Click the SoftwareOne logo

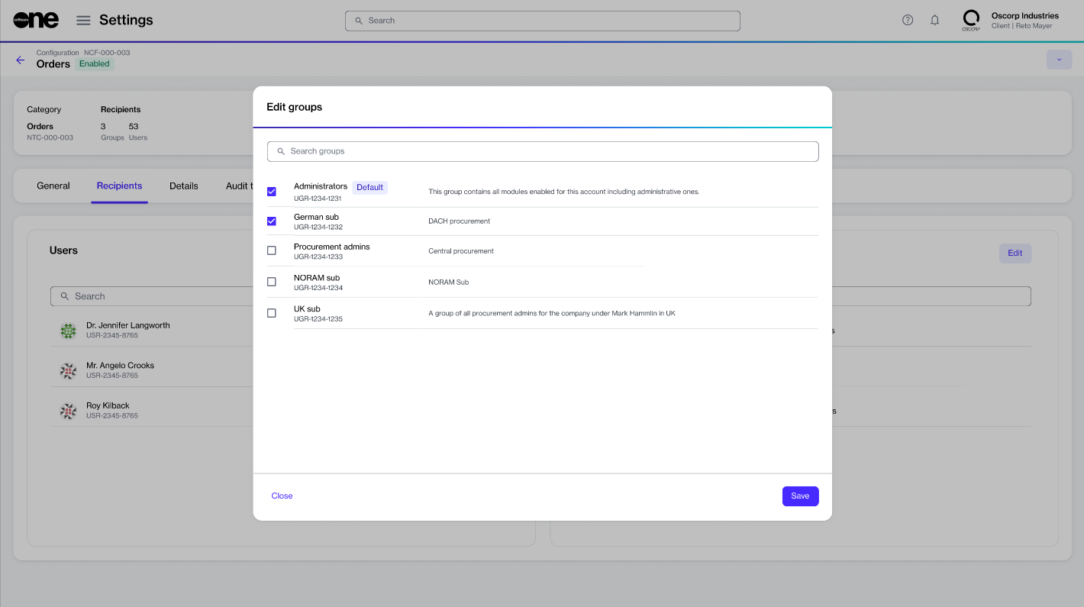point(36,21)
